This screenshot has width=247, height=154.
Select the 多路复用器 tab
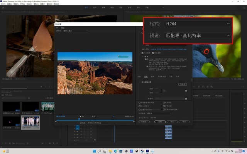(162, 77)
